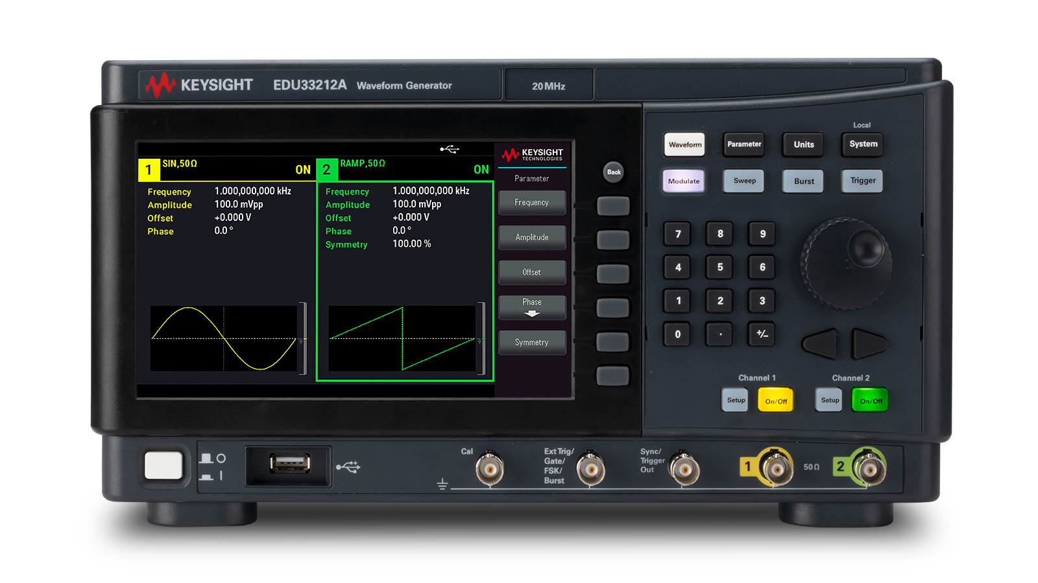This screenshot has height=583, width=1038.
Task: Click keypad digit 5
Action: [720, 267]
